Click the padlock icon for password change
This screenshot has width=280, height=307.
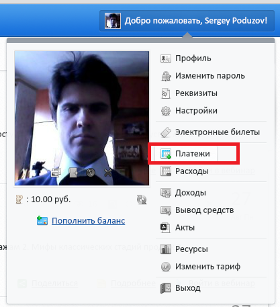pos(166,76)
